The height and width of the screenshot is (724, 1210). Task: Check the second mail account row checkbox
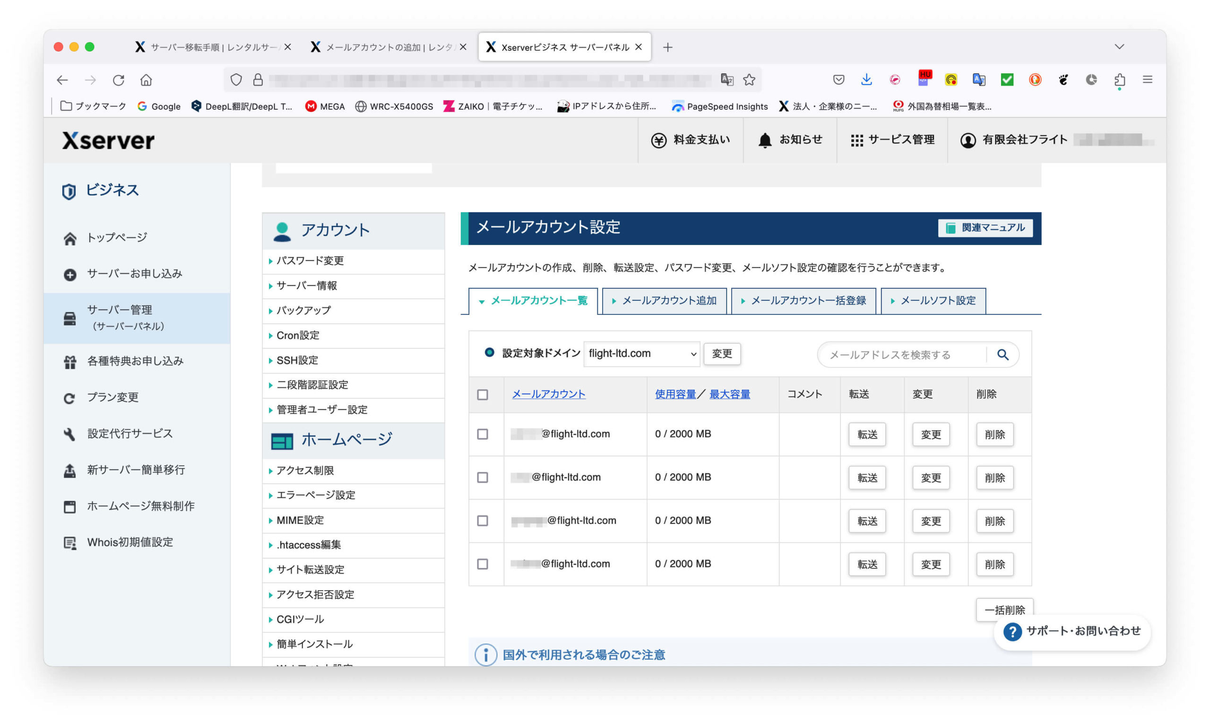483,478
